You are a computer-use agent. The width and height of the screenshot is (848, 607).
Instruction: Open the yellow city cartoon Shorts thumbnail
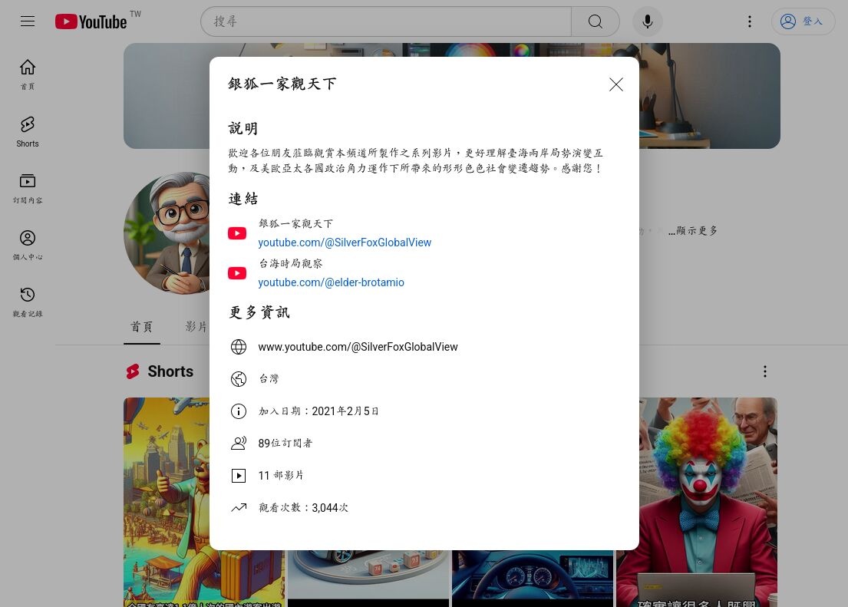click(x=167, y=502)
